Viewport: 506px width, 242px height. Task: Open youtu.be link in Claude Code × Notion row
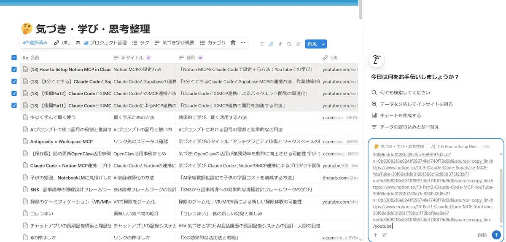340,166
